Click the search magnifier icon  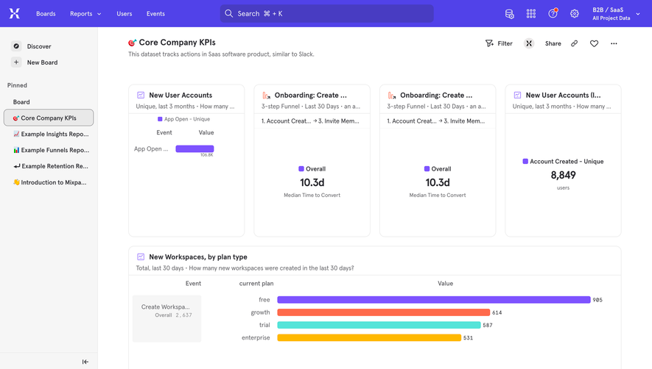[x=228, y=14]
